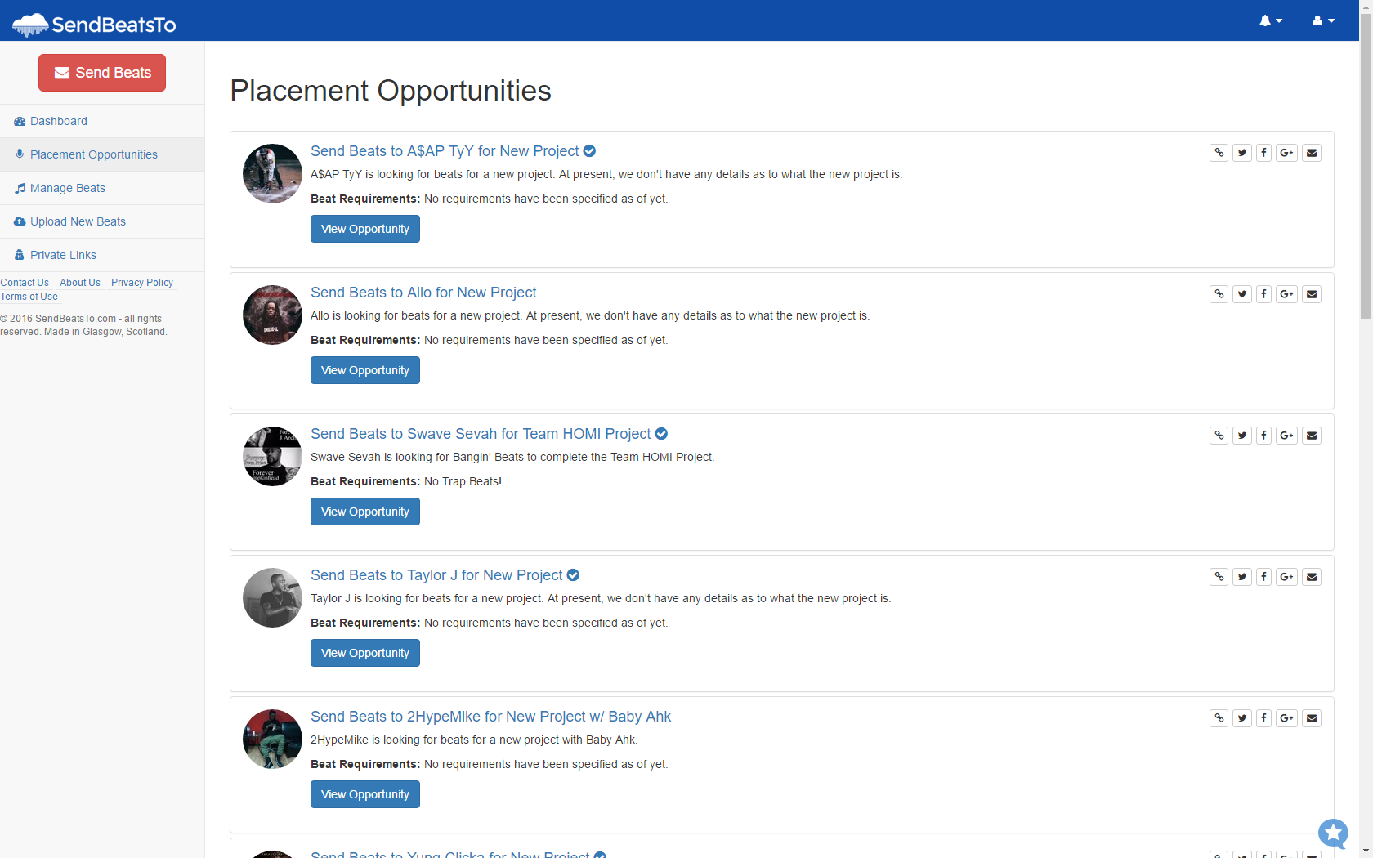Open the Privacy Policy link
The width and height of the screenshot is (1373, 858).
coord(142,283)
